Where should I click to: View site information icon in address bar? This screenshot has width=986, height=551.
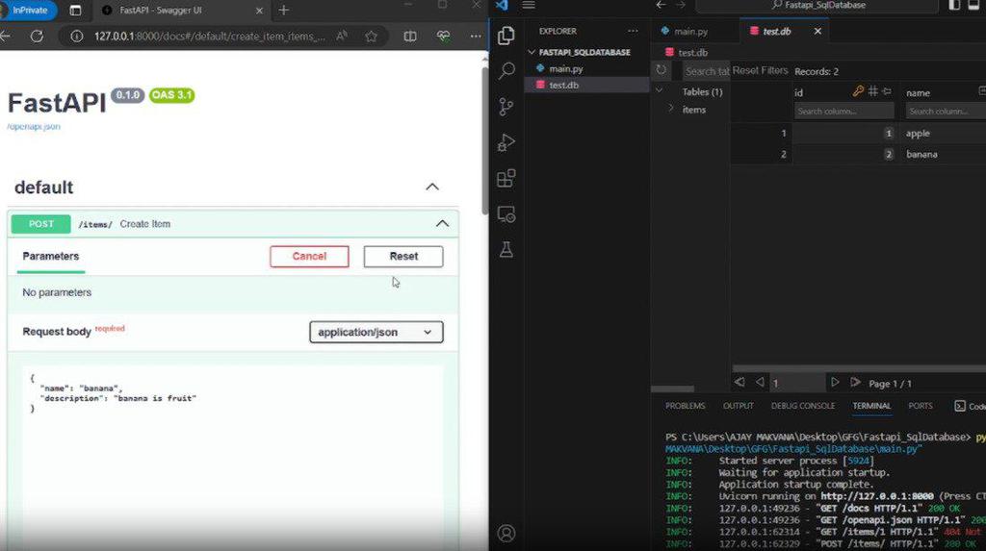[77, 37]
